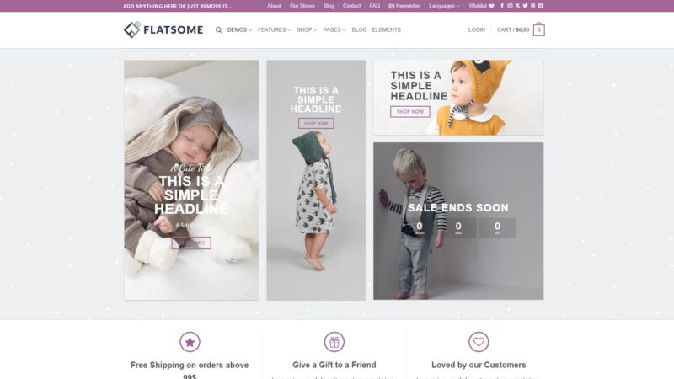Expand the Demos dropdown menu

pos(239,30)
